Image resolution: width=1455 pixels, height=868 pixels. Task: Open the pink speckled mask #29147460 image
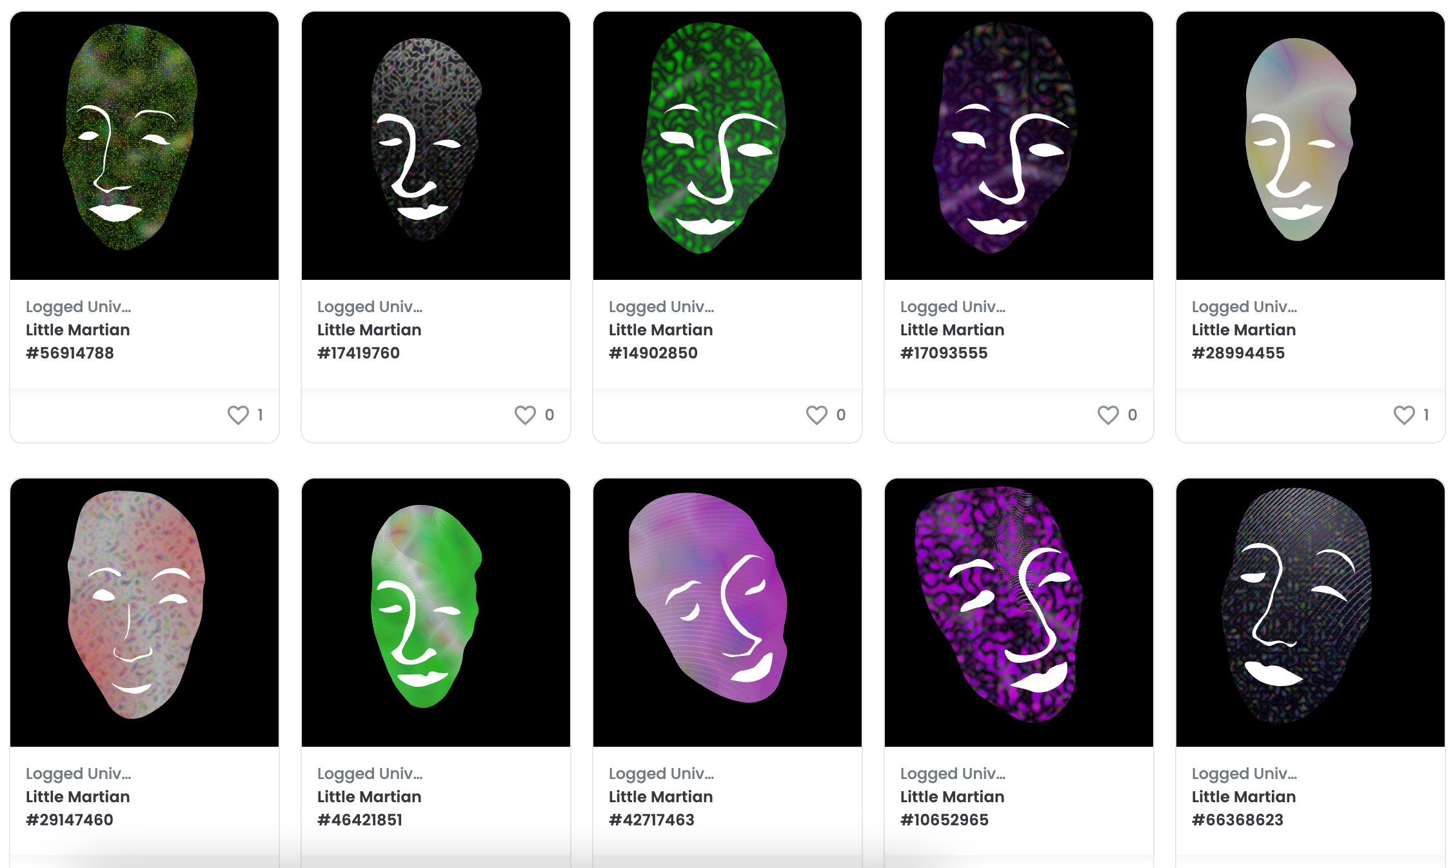pyautogui.click(x=144, y=613)
